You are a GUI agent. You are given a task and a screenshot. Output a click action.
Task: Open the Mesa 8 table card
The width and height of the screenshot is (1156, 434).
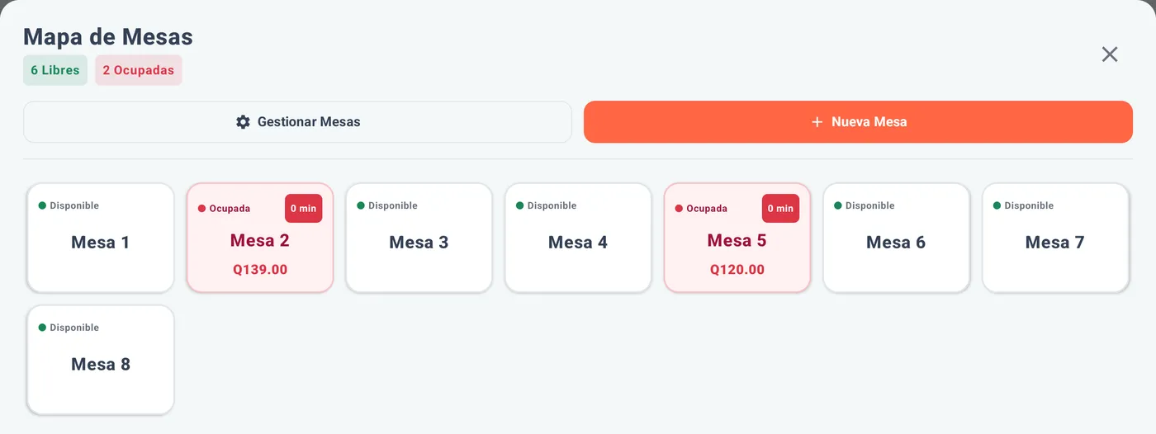pyautogui.click(x=101, y=360)
